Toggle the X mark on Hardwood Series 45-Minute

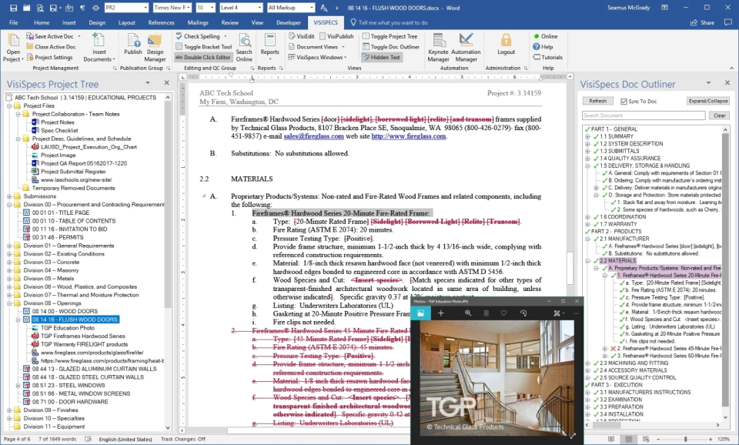click(x=614, y=348)
